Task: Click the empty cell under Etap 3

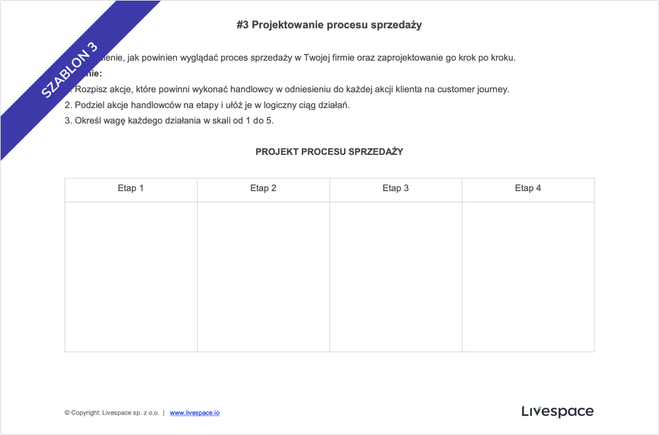Action: (x=396, y=277)
